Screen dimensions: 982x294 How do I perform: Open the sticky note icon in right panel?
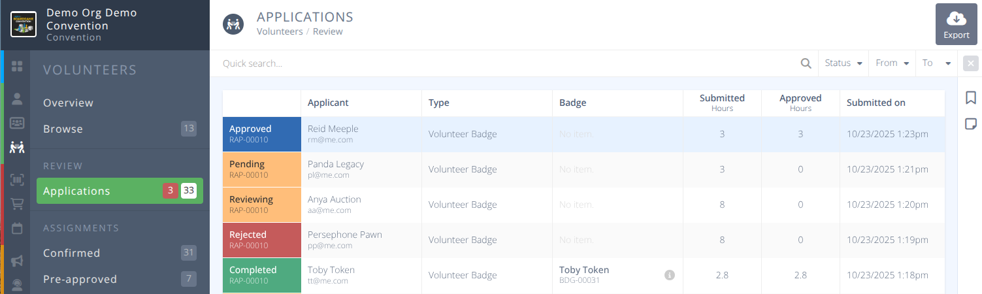[971, 123]
